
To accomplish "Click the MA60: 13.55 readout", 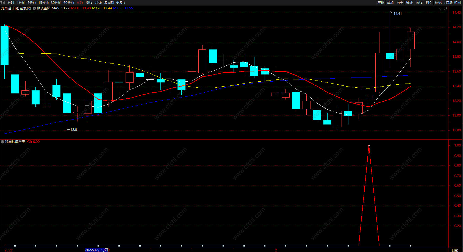I will tap(123, 8).
